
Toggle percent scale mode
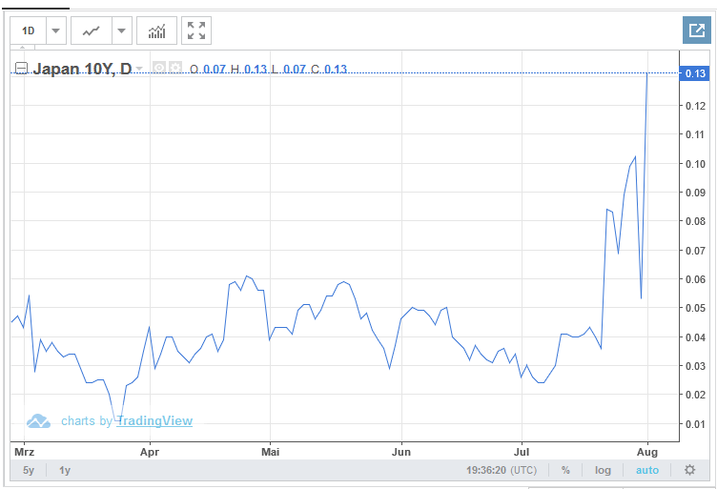click(x=565, y=470)
